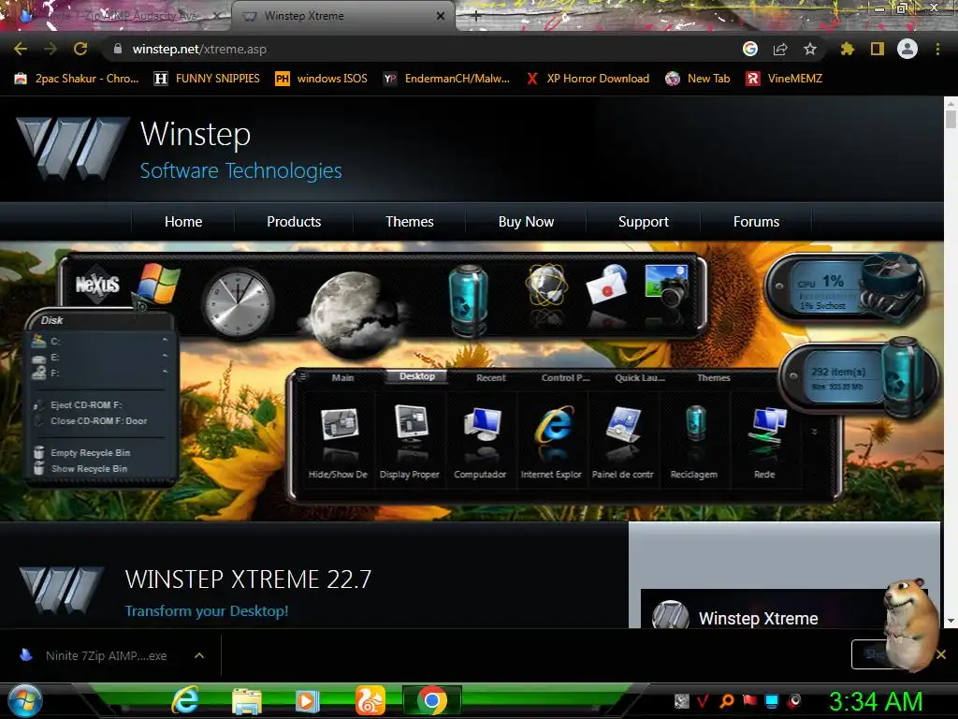
Task: Click Transform your Desktop! text
Action: 207,610
